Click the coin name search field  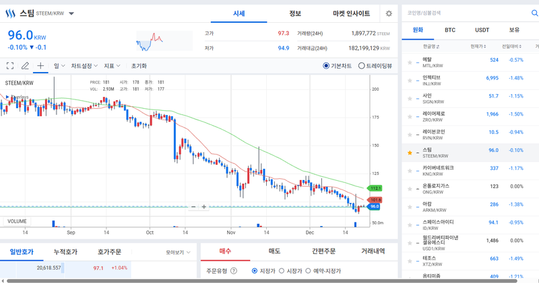click(465, 13)
